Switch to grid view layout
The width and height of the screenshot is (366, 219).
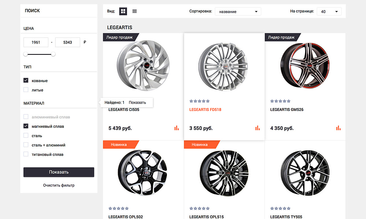pos(123,11)
